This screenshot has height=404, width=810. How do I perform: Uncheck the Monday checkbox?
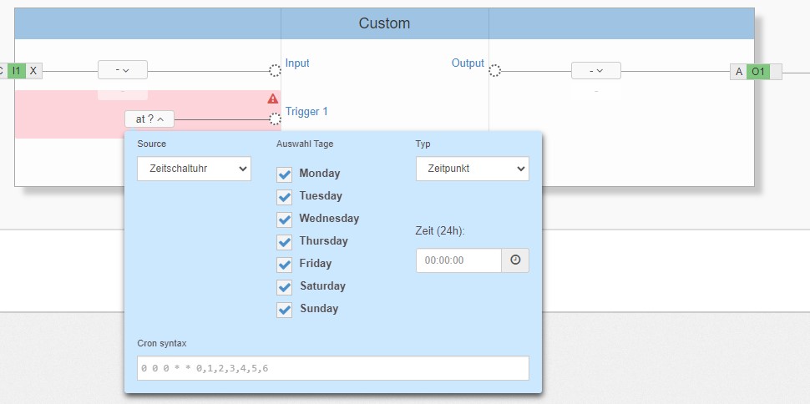(x=285, y=174)
